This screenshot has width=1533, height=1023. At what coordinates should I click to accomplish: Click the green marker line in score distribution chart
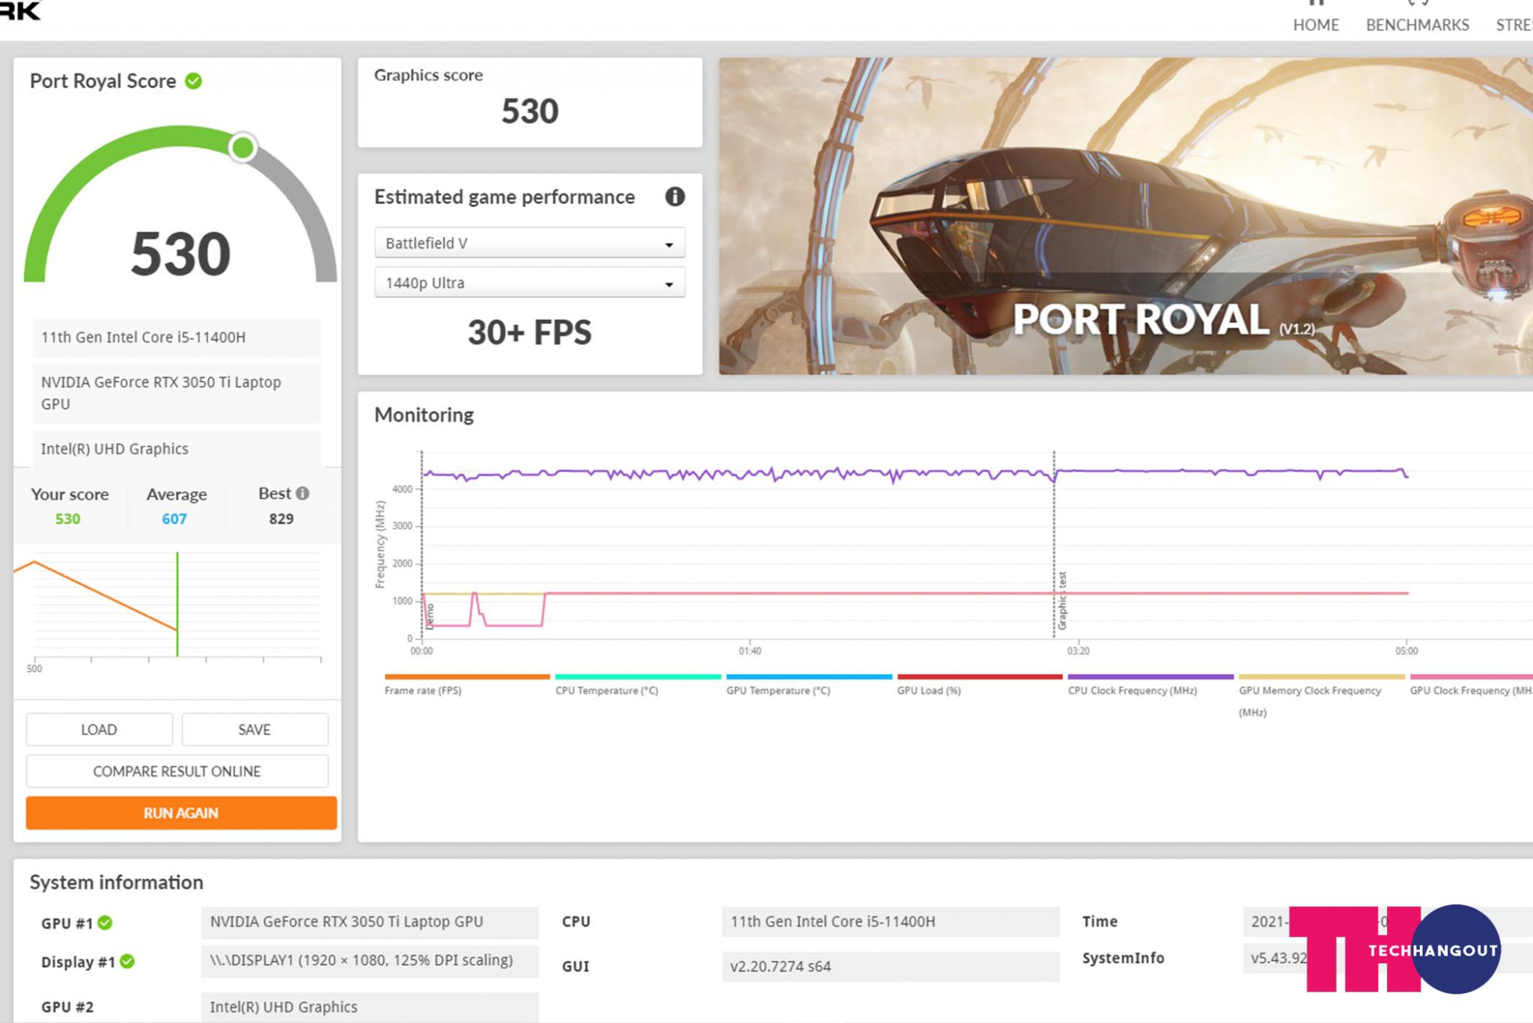click(177, 605)
